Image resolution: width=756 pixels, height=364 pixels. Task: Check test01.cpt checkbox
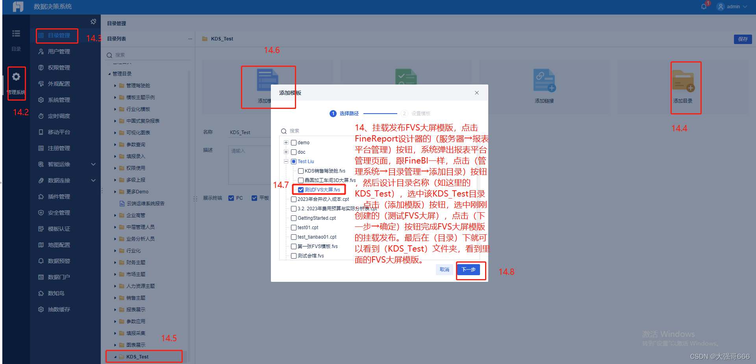[294, 228]
